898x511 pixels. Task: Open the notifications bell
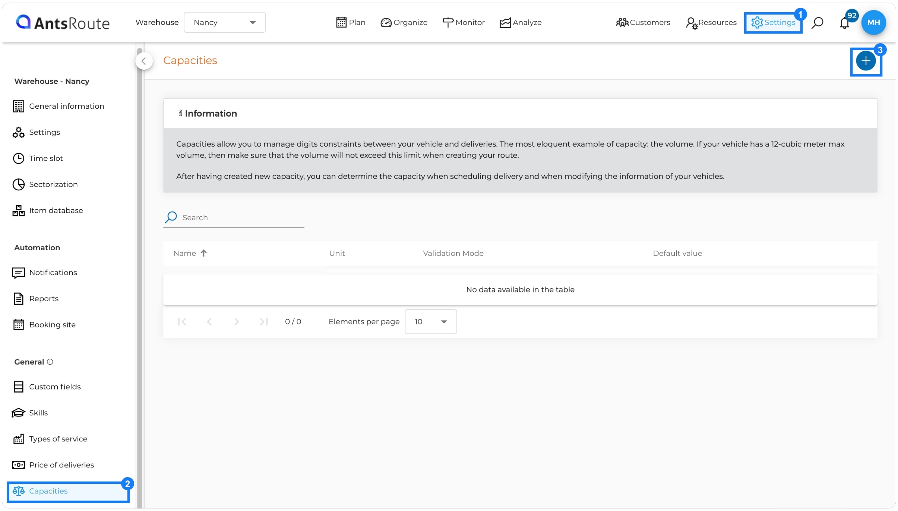844,23
